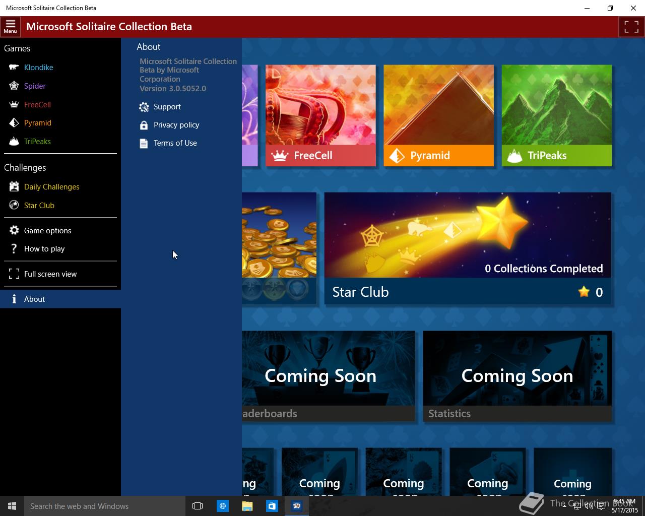Open the Store icon in the taskbar
Image resolution: width=645 pixels, height=516 pixels.
(x=272, y=506)
